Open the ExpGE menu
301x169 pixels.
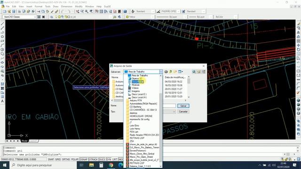pos(107,7)
